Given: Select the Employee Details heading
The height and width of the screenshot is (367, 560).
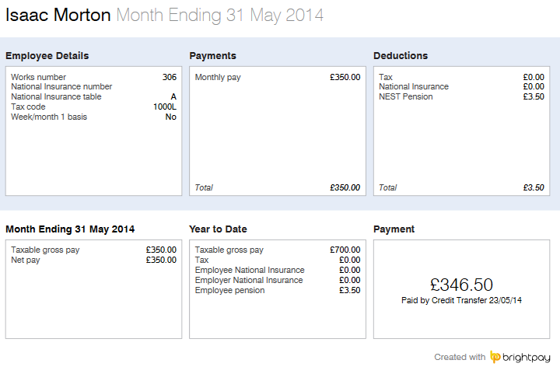Looking at the screenshot, I should pos(47,56).
